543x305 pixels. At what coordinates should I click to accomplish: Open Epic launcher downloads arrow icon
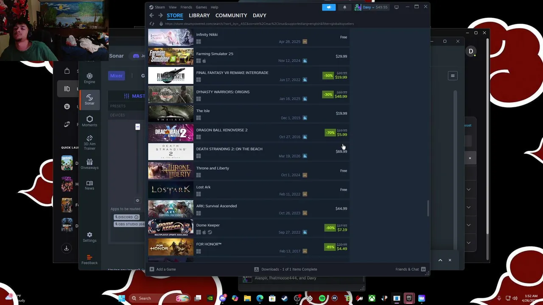[66, 248]
